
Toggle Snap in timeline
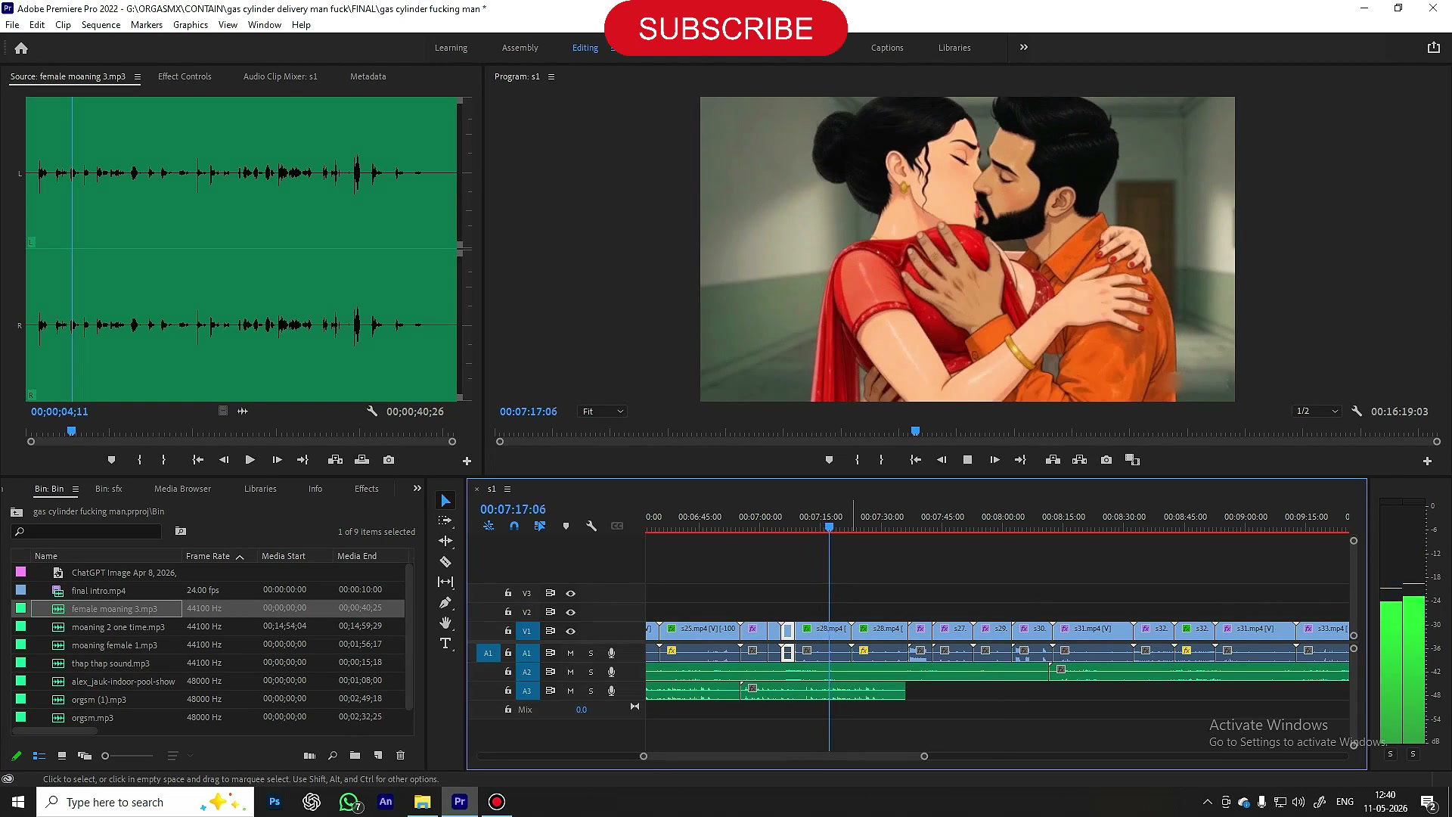[x=514, y=526]
